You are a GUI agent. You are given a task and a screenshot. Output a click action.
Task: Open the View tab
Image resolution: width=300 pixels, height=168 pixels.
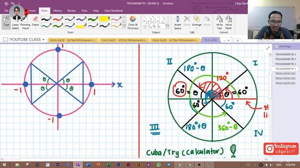[x=84, y=11]
